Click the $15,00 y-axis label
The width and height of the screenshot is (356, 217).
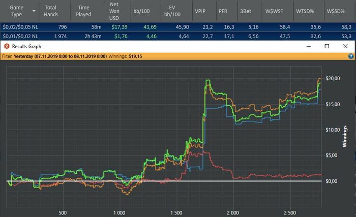333,104
